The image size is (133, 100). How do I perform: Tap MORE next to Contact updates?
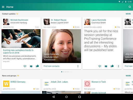point(128,14)
